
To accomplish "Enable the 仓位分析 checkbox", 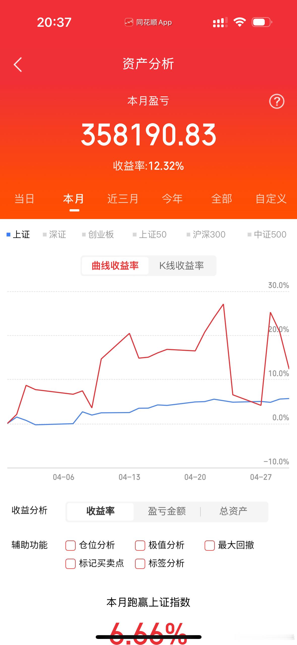I will coord(71,545).
